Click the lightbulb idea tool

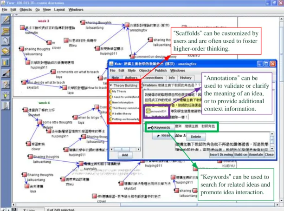tap(6, 95)
